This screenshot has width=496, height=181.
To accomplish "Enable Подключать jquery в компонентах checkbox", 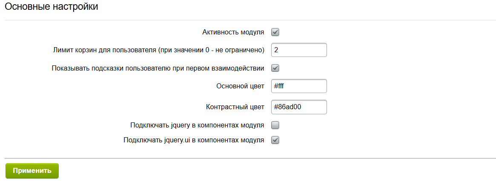I will pyautogui.click(x=275, y=125).
